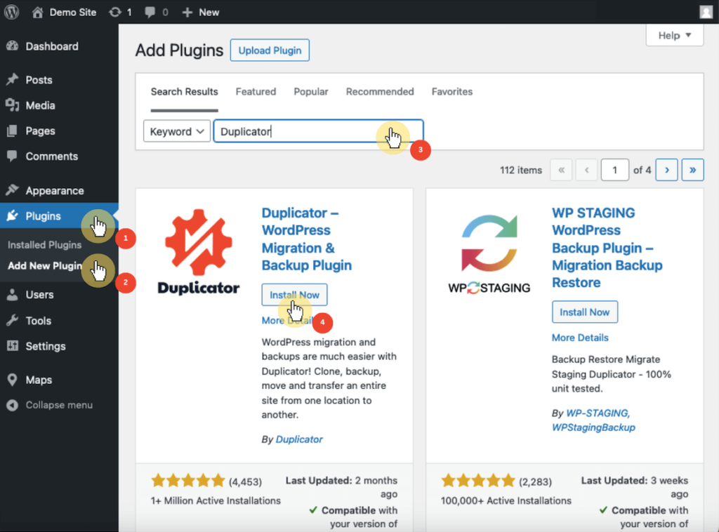Go to next results page arrow
Screen dimensions: 719x532
click(x=667, y=170)
